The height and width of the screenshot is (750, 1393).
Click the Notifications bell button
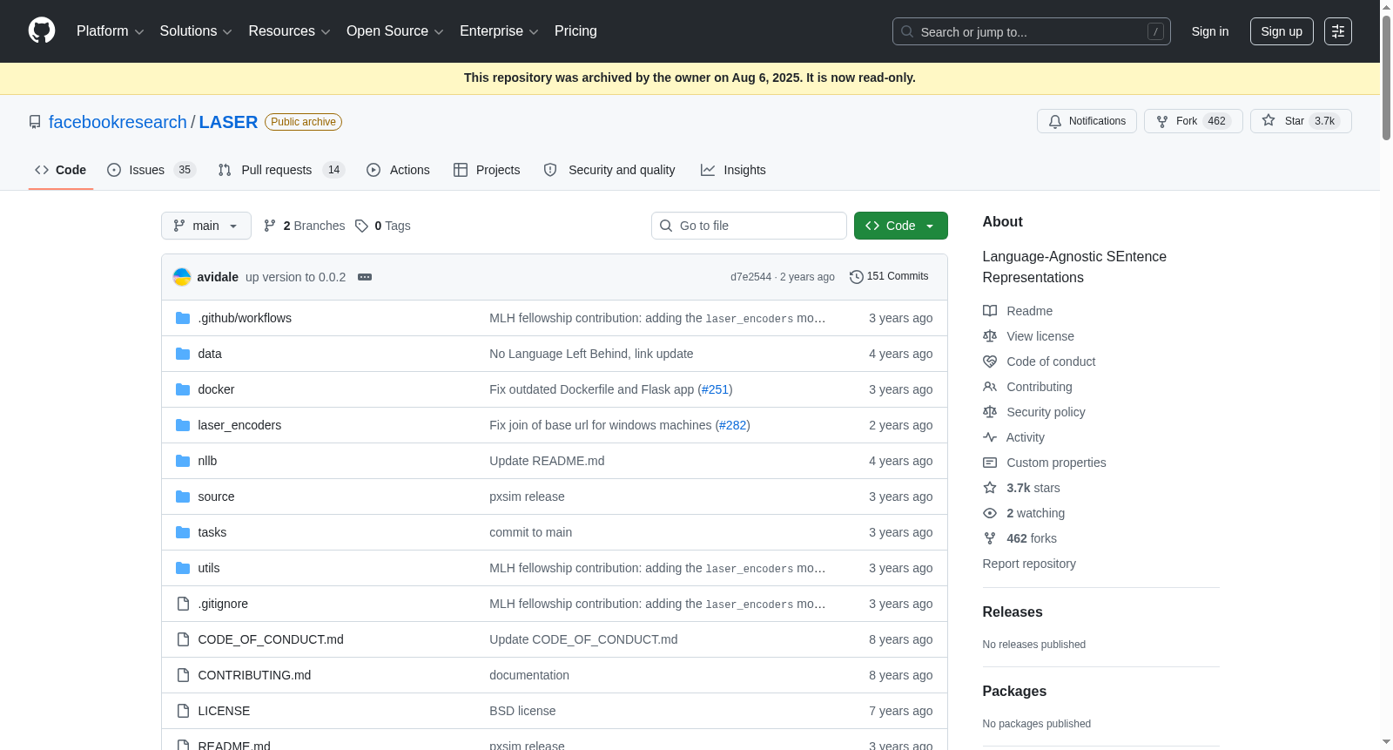click(1087, 121)
